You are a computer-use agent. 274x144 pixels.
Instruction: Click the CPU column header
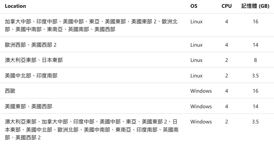pyautogui.click(x=227, y=6)
